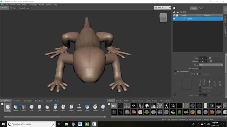The image size is (227, 127).
Task: Expand the sculpt tools tray arrow
Action: click(2, 104)
